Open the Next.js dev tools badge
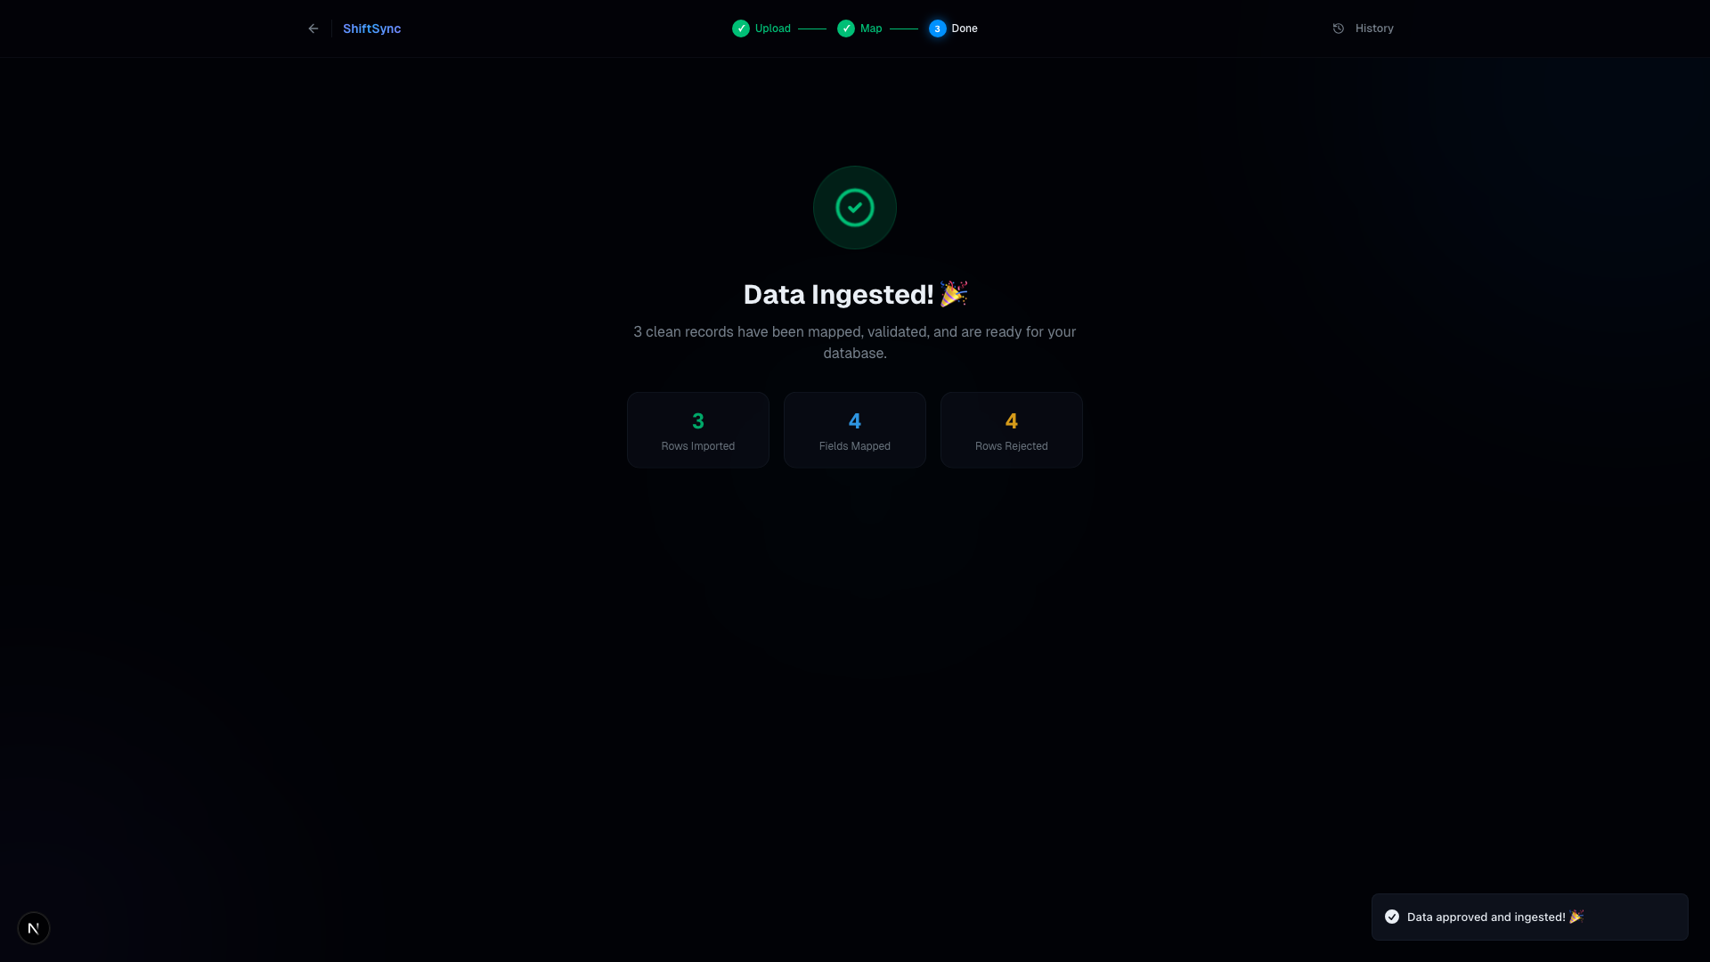This screenshot has height=962, width=1710. tap(34, 928)
